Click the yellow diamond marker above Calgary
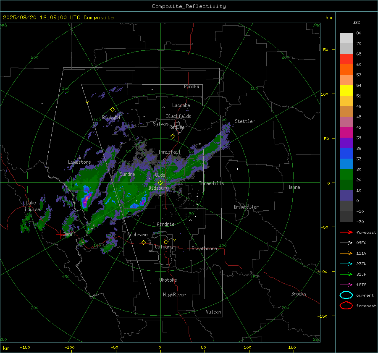This screenshot has height=353, width=378. click(x=166, y=242)
